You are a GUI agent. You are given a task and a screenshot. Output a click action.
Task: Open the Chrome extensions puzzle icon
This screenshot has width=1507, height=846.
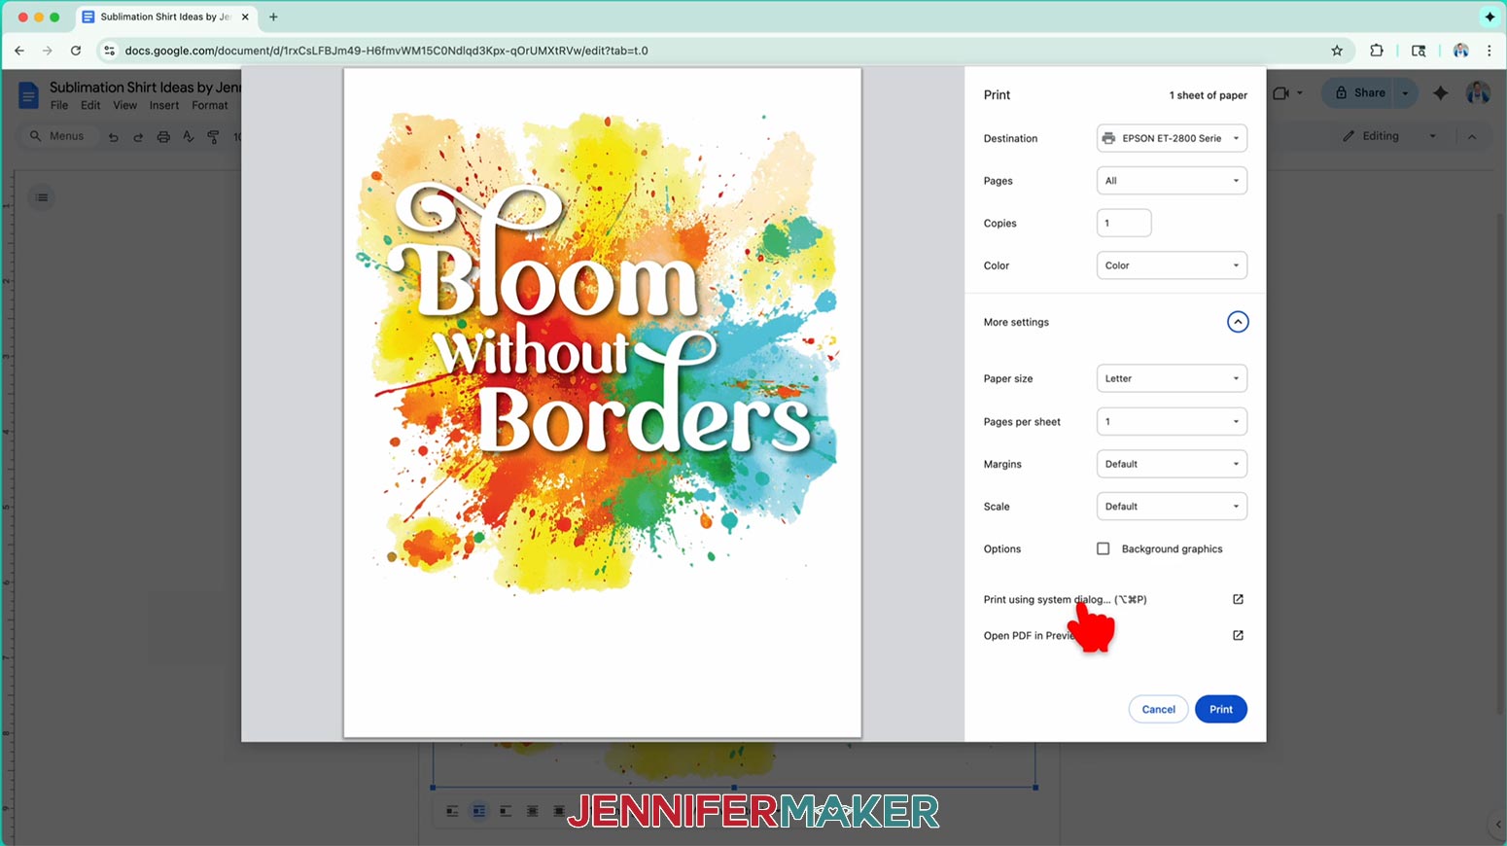[x=1377, y=51]
